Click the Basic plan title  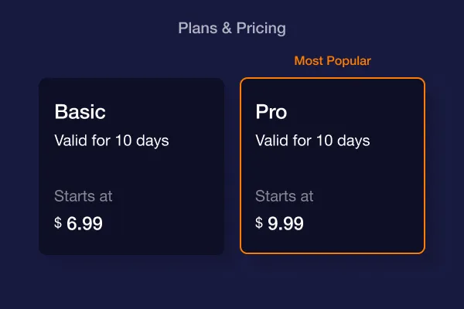[x=80, y=112]
